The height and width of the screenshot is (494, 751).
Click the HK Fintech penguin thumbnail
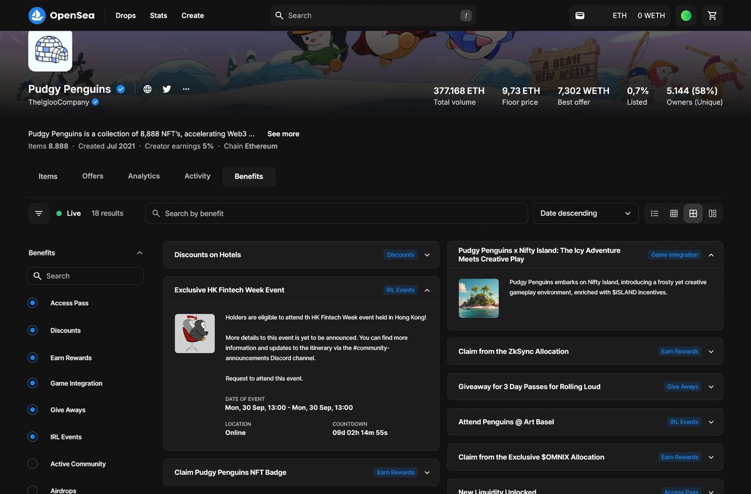point(195,333)
